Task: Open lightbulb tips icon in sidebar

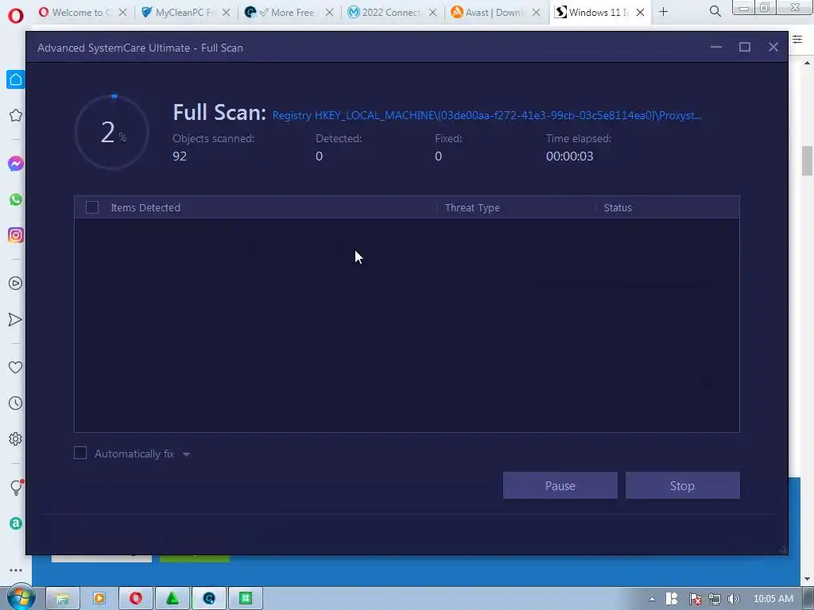Action: [16, 488]
